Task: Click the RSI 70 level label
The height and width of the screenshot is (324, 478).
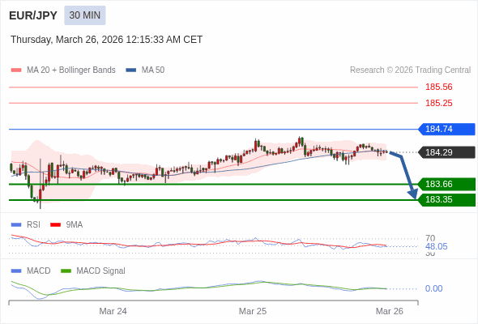Action: pyautogui.click(x=430, y=238)
